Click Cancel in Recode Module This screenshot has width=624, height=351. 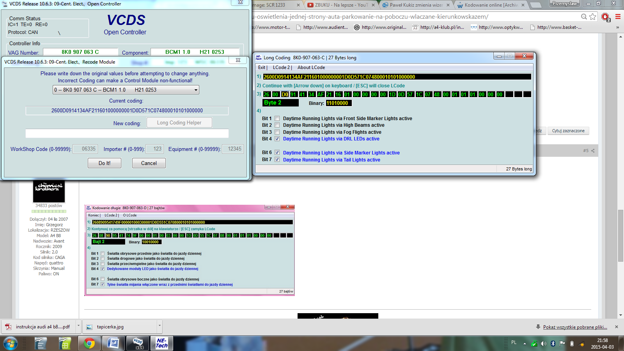(x=149, y=163)
